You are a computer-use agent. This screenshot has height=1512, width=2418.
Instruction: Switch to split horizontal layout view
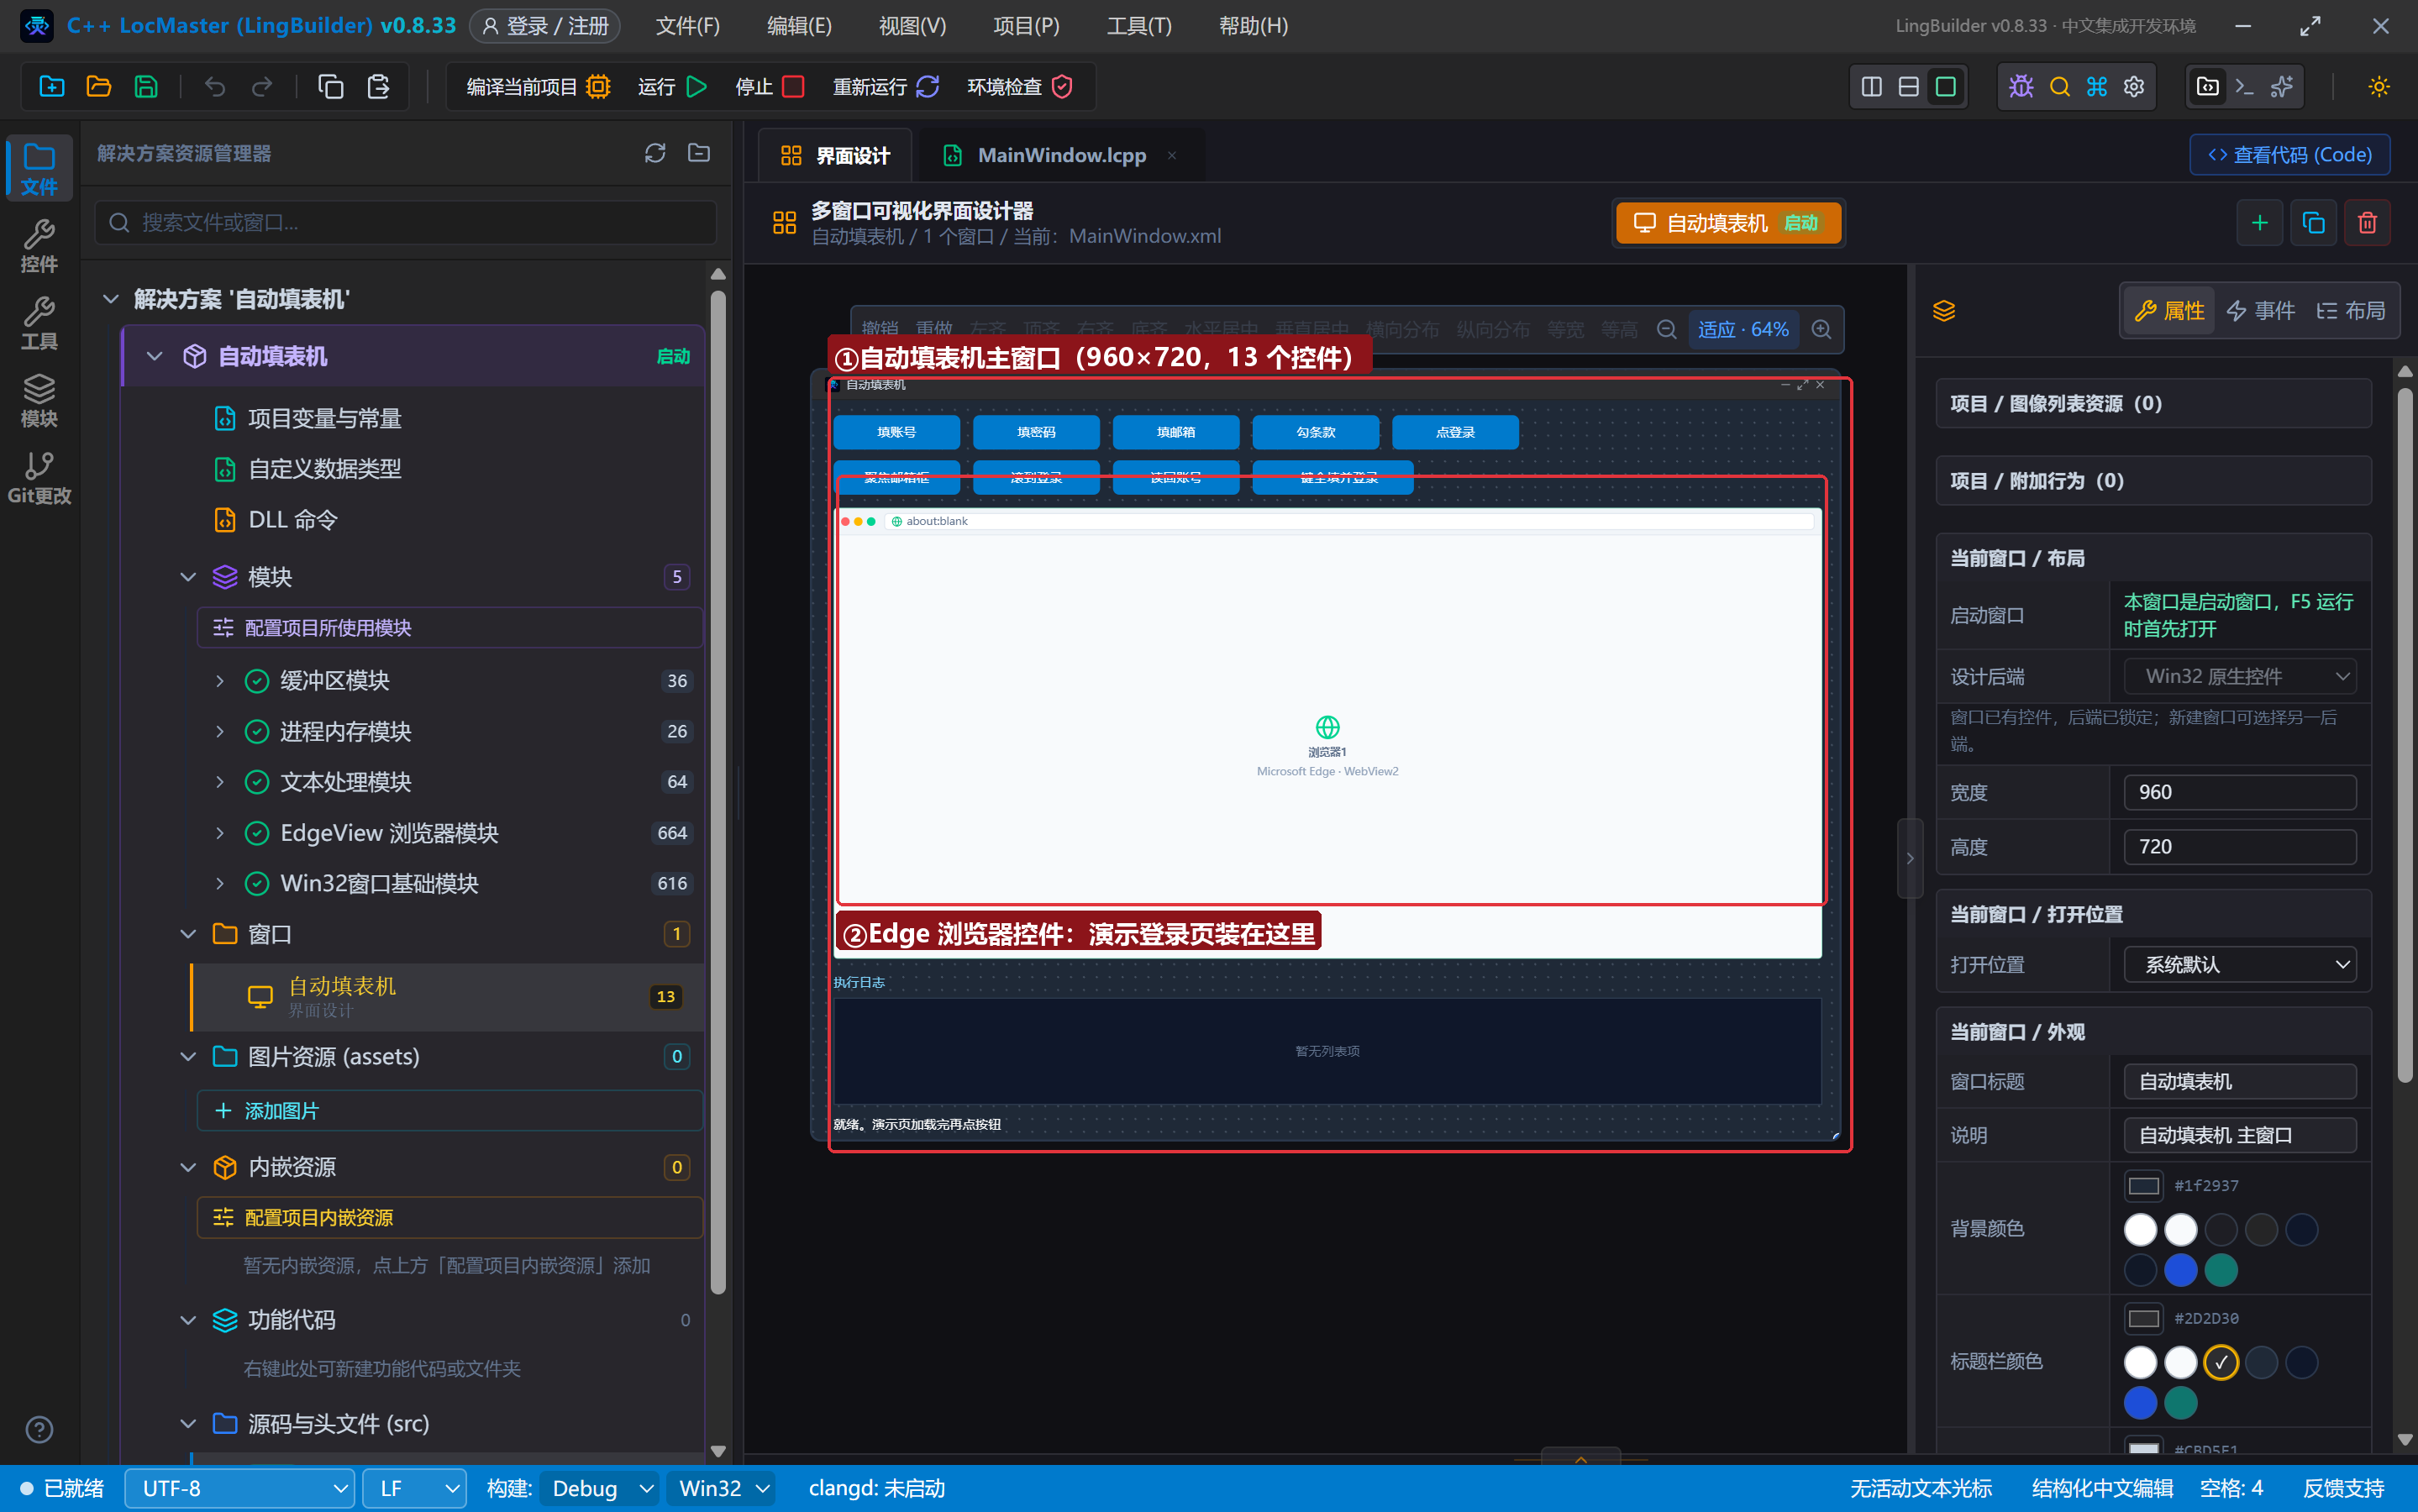[x=1908, y=87]
